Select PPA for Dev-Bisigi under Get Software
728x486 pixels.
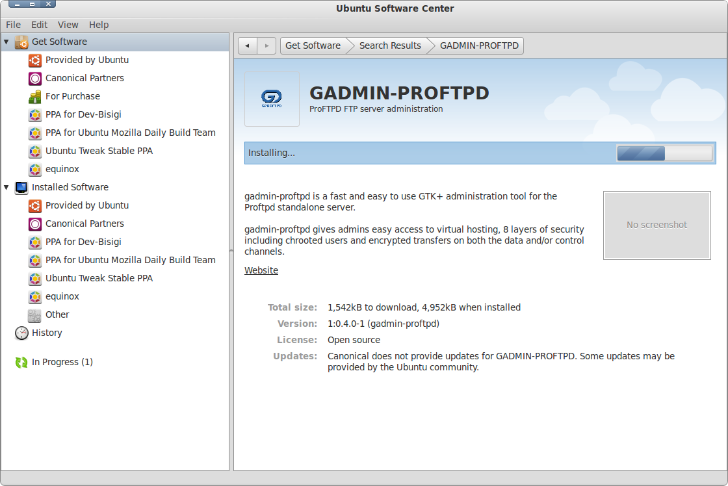coord(84,114)
